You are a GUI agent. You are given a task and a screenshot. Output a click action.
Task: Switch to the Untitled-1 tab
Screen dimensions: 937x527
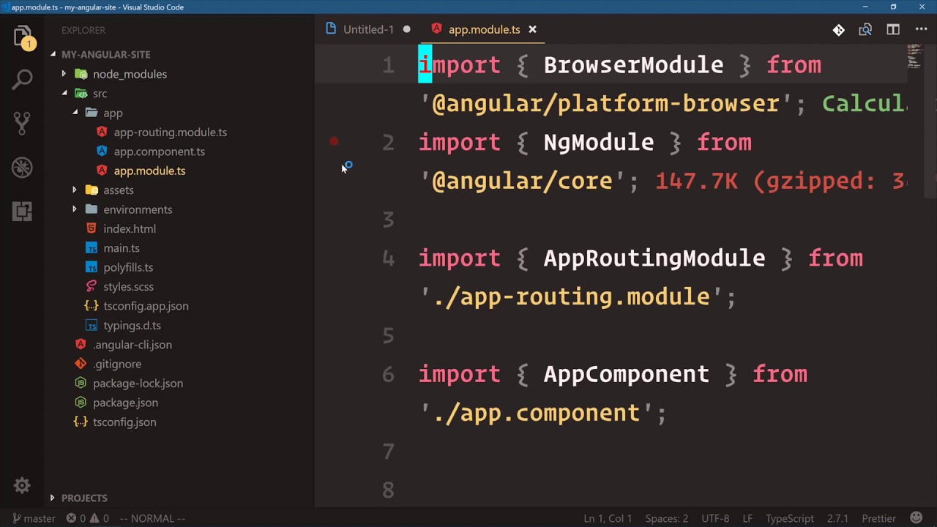coord(368,29)
